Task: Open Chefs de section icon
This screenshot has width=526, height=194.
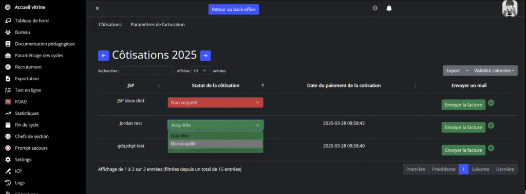Action: 8,136
